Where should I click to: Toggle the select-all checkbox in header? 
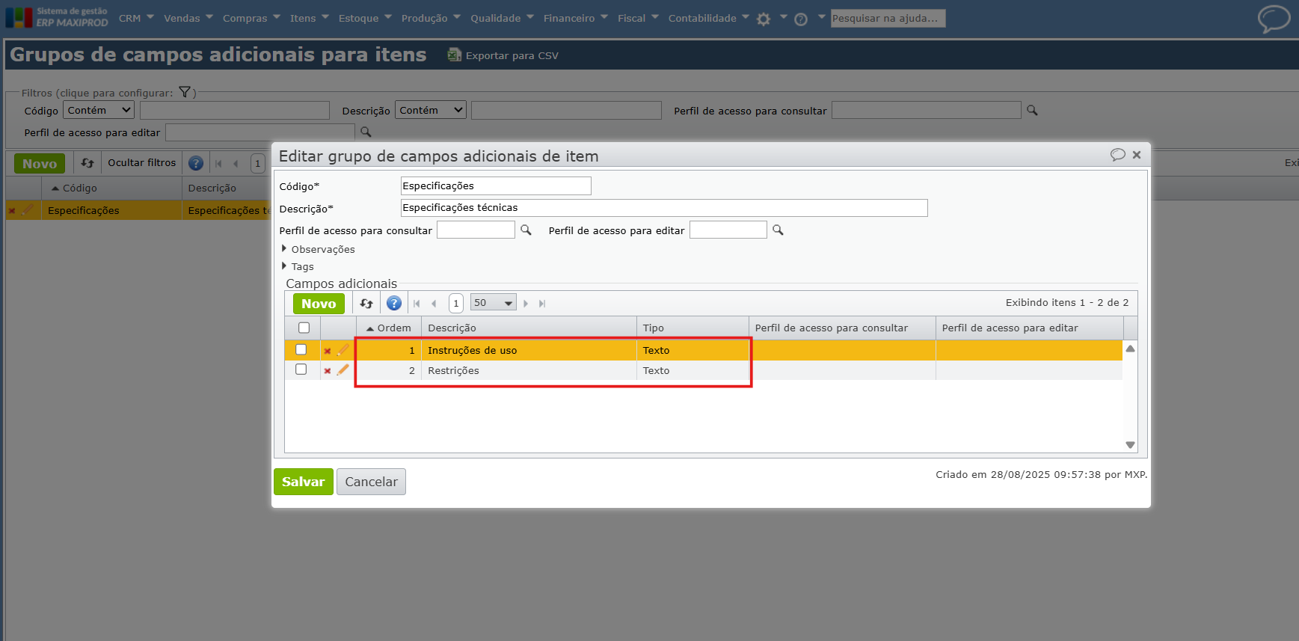pos(304,328)
